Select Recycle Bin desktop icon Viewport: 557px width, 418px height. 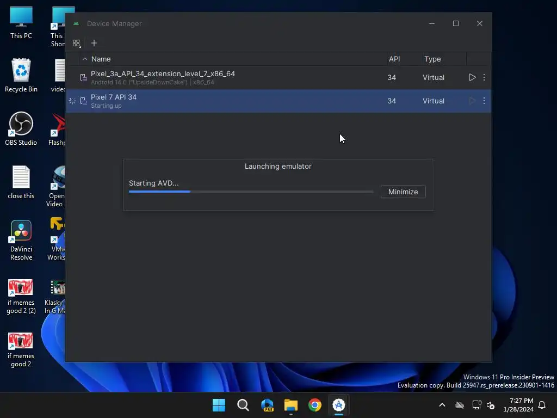21,75
